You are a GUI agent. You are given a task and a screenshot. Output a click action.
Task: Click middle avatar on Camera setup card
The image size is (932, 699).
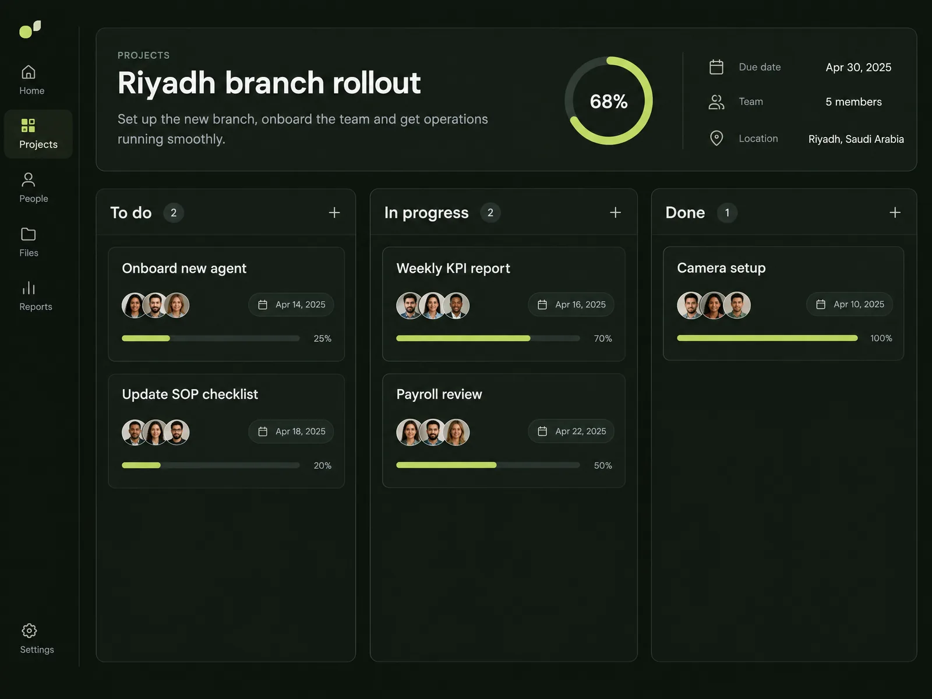(x=714, y=305)
